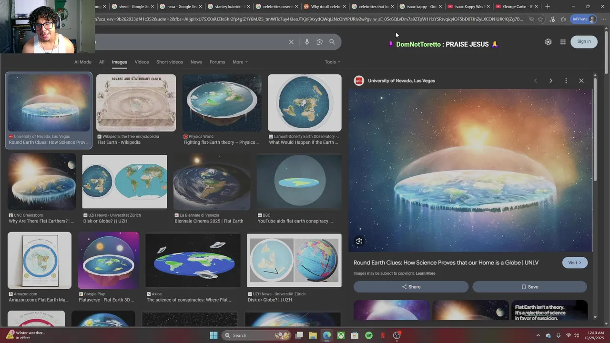Select the Videos results tab

pyautogui.click(x=142, y=62)
